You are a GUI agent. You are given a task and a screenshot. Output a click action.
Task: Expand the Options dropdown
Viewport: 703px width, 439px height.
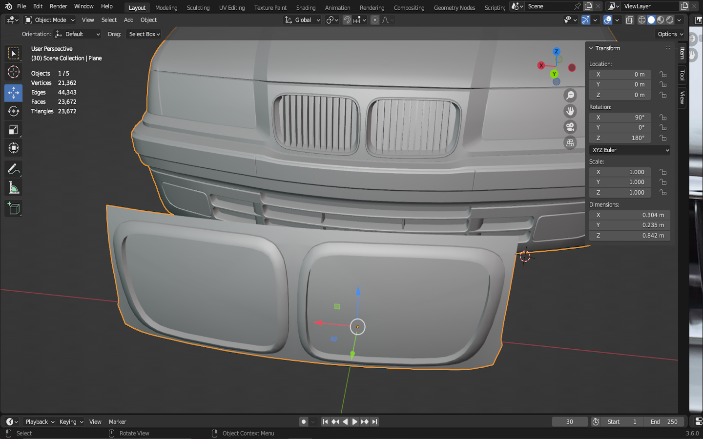click(x=670, y=34)
